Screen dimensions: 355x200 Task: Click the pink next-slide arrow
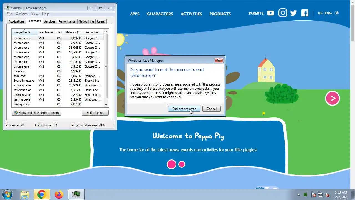tap(332, 98)
